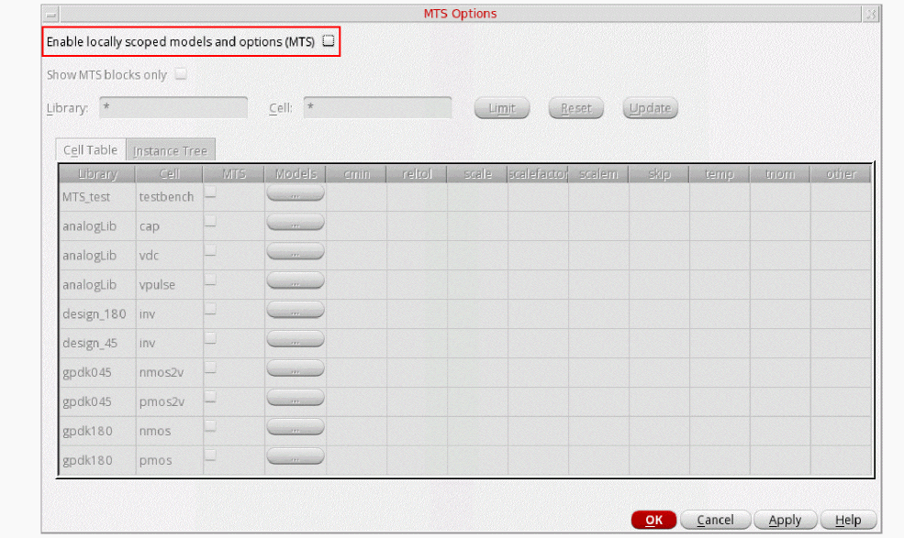The image size is (904, 538).
Task: Click the scalefactor column header
Action: (538, 173)
